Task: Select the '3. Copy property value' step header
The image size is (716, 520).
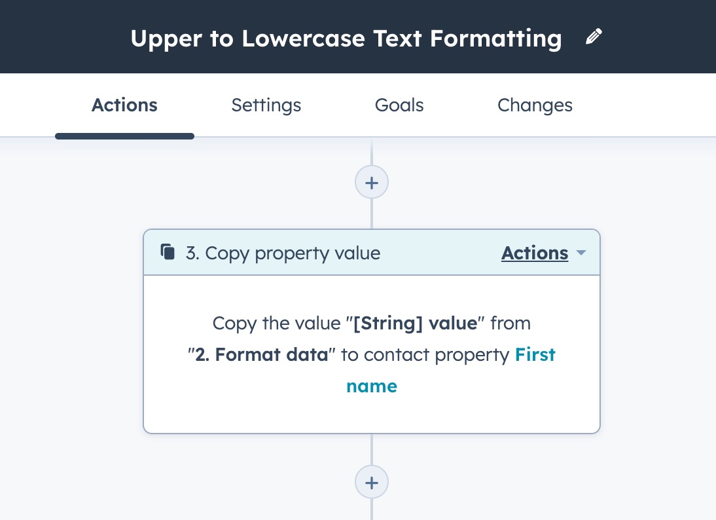Action: point(283,253)
